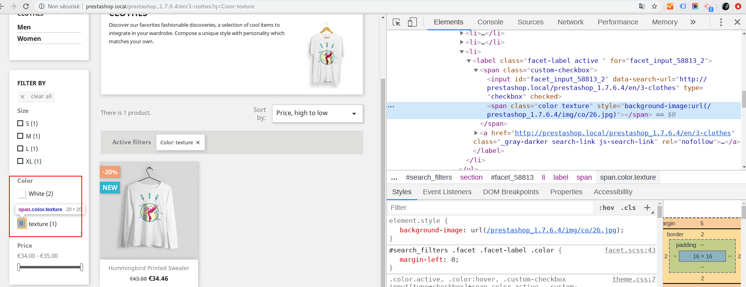Uncheck the texture (1) color swatch
Image resolution: width=746 pixels, height=287 pixels.
pyautogui.click(x=22, y=223)
